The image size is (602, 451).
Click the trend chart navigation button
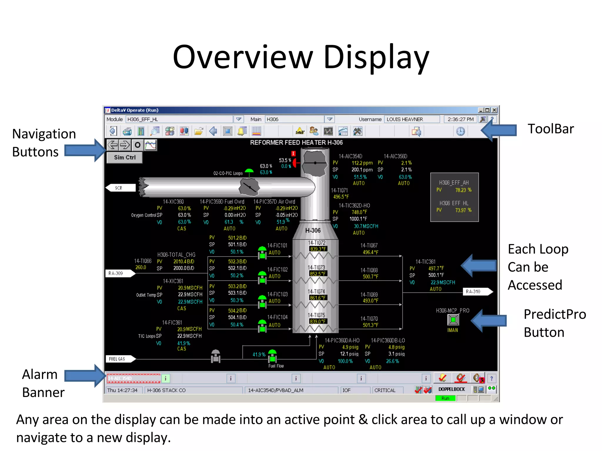click(150, 145)
